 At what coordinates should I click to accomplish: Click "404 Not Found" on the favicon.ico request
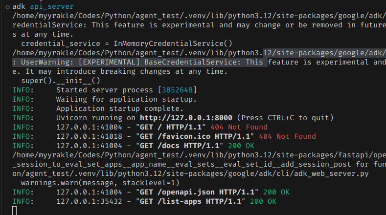[287, 136]
